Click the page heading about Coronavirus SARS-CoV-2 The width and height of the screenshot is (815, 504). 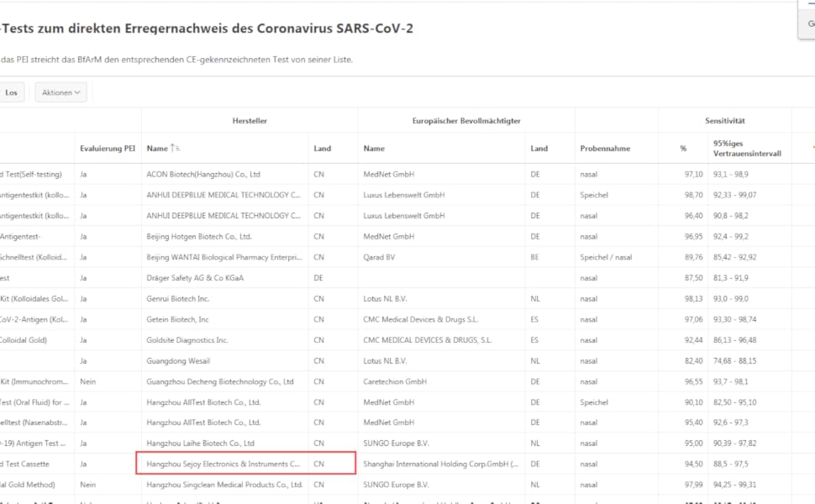207,29
